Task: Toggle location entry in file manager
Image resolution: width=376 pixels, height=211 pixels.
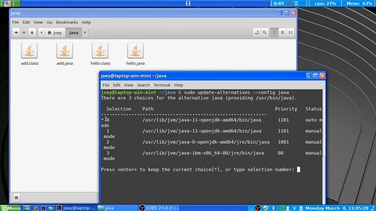Action: click(x=257, y=33)
